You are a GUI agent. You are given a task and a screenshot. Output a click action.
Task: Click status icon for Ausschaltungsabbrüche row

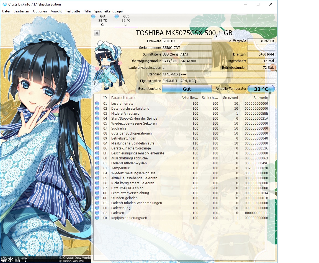[x=97, y=158]
